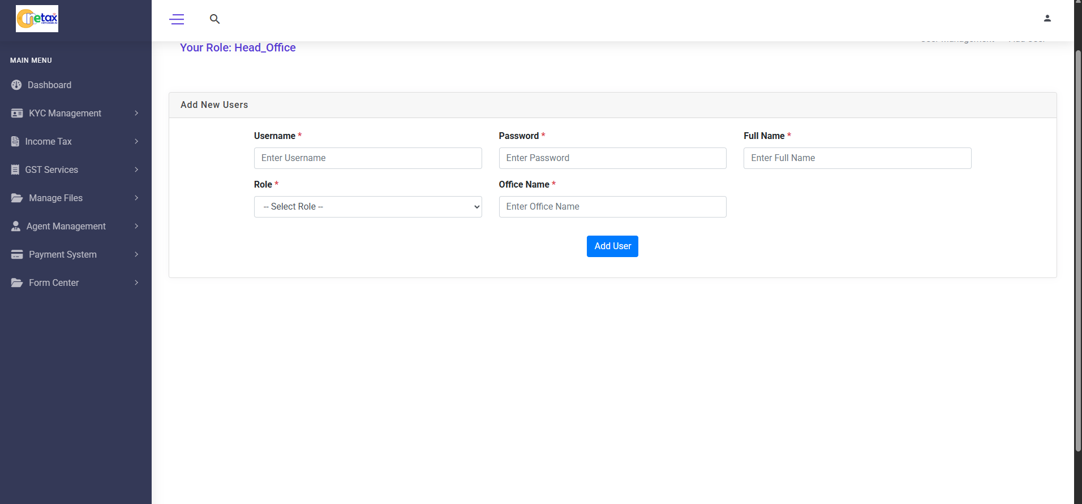Go to the Dashboard menu item
Viewport: 1082px width, 504px height.
click(x=49, y=85)
